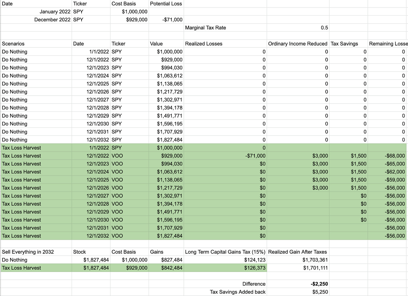Select the $1,701,111 realized gain cell
The image size is (408, 296).
(298, 268)
